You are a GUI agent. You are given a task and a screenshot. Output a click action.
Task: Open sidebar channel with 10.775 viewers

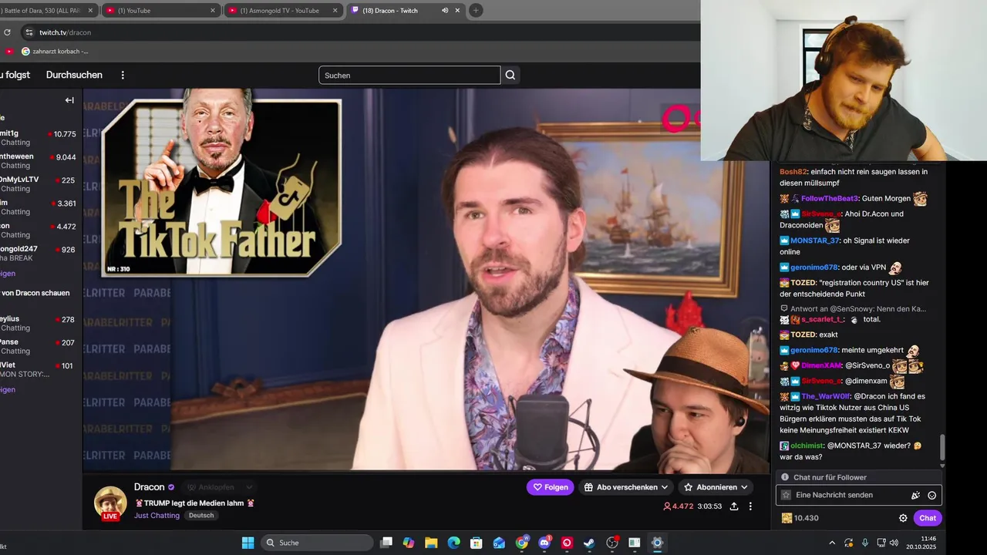pos(39,138)
